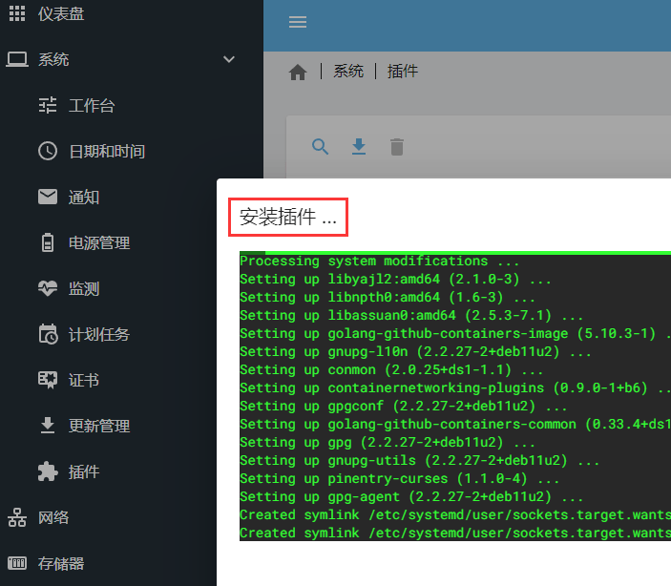The image size is (671, 586).
Task: Click the trash delete icon
Action: click(397, 147)
